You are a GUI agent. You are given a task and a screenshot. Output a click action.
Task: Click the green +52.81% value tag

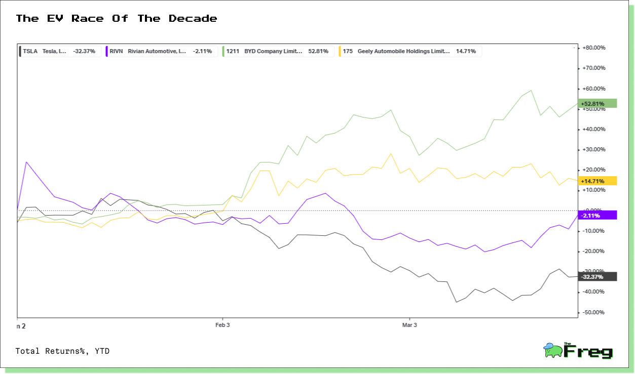(x=597, y=103)
